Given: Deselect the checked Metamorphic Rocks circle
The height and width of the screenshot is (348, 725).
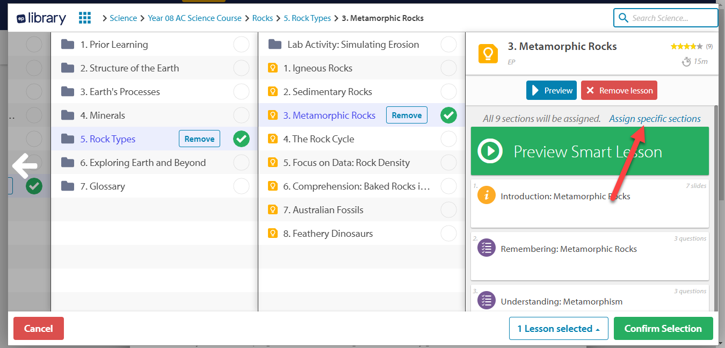Looking at the screenshot, I should click(448, 115).
